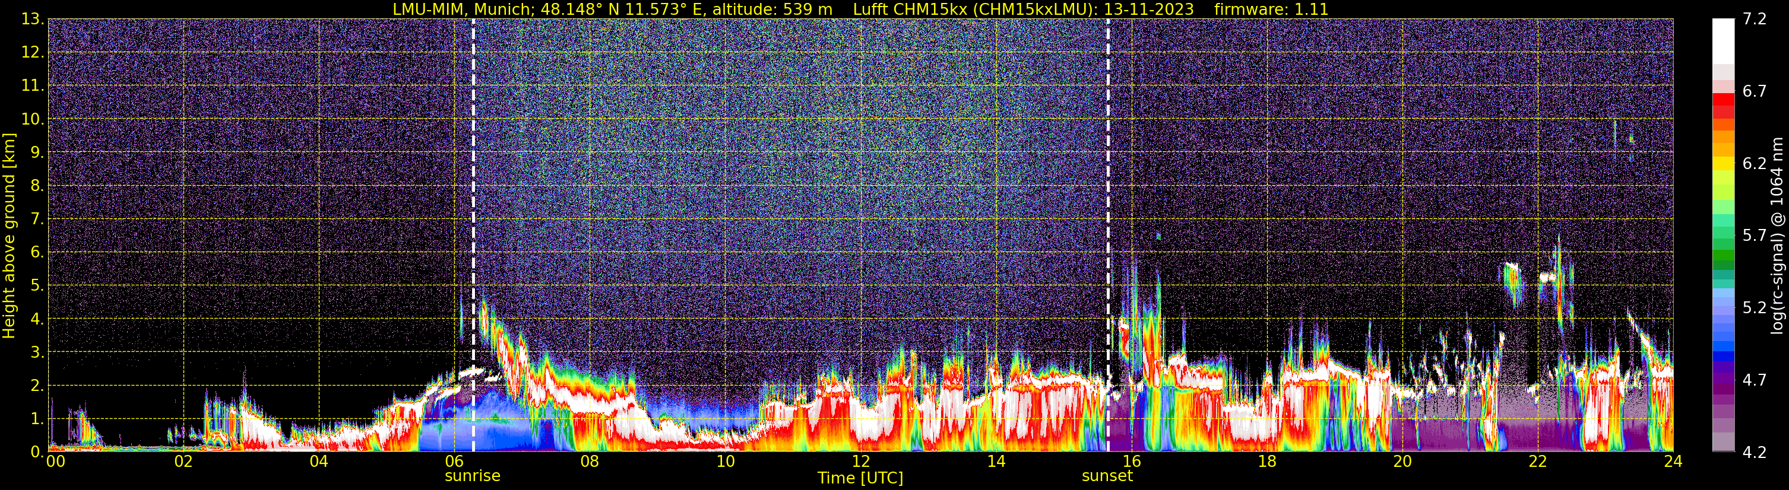Image resolution: width=1789 pixels, height=490 pixels.
Task: Click the time axis tick '08'
Action: [590, 461]
